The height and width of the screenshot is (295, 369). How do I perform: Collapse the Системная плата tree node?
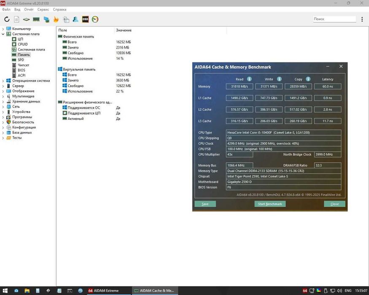point(3,34)
